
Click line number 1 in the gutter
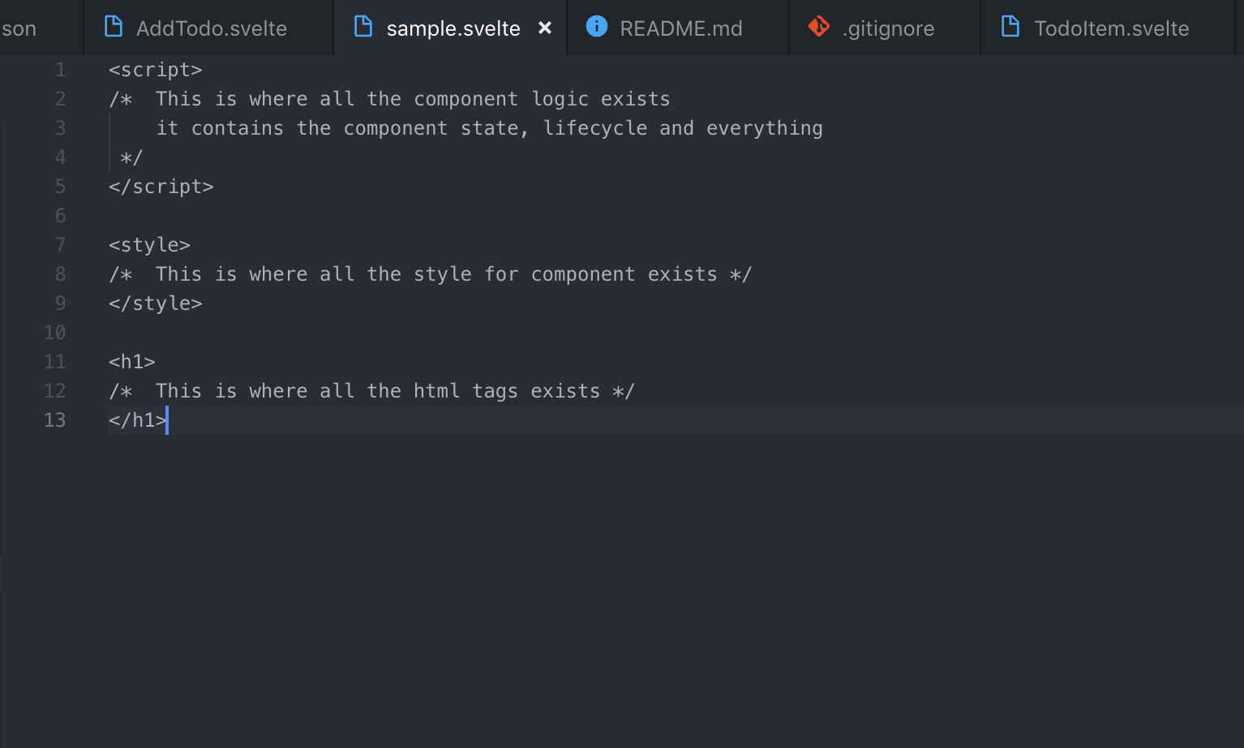click(x=60, y=70)
